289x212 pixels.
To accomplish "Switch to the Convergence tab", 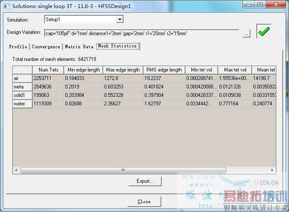I will pos(46,47).
